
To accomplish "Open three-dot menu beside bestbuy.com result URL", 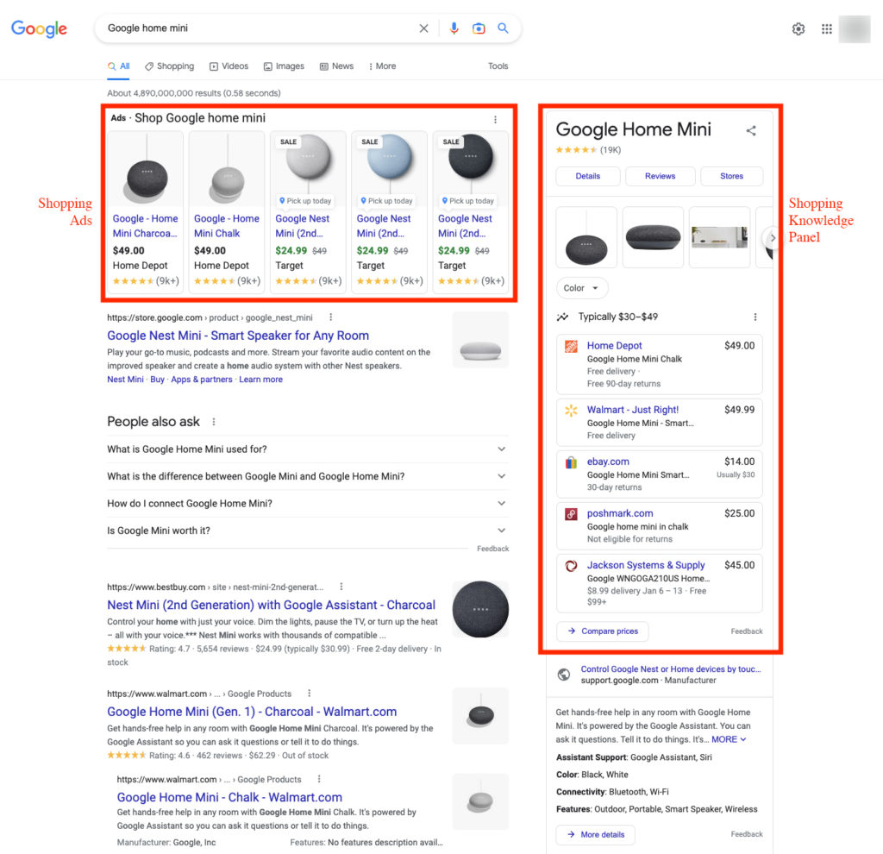I will coord(341,587).
